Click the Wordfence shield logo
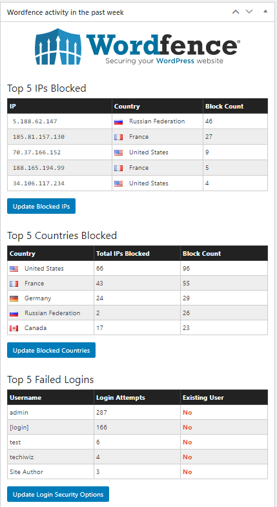Screen dimensions: 277x507 (x=58, y=47)
